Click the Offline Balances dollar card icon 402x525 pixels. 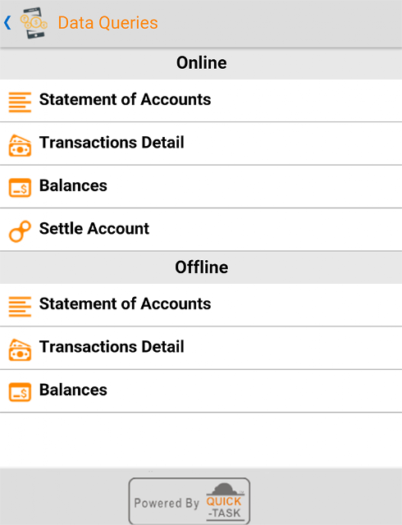(x=20, y=392)
